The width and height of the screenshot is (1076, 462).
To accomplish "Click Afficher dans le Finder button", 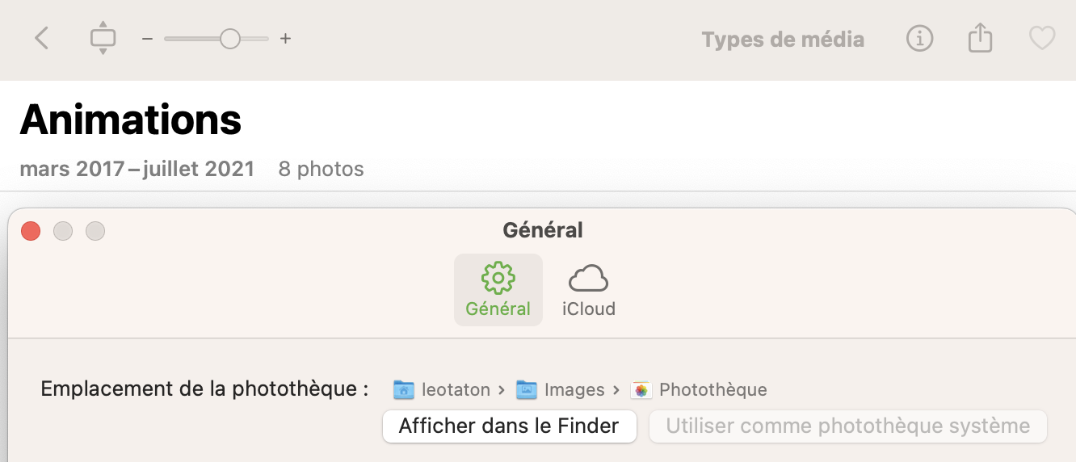I will pos(509,426).
